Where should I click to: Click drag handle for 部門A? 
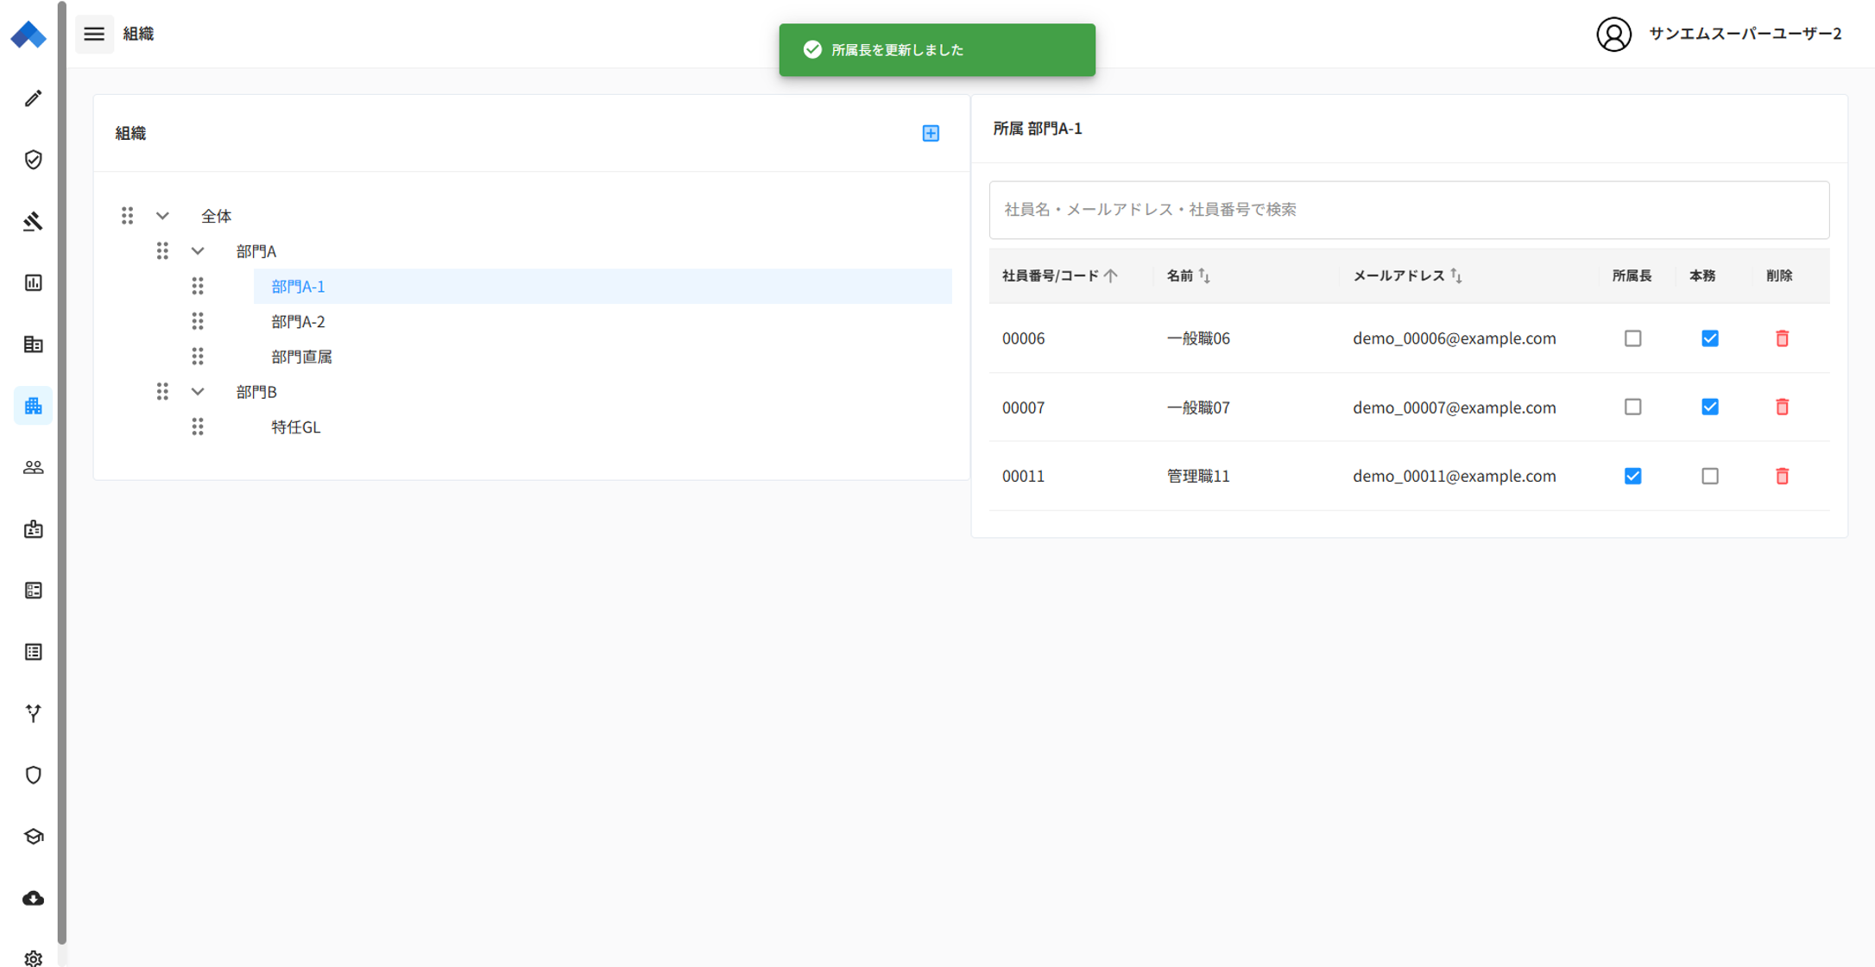[162, 250]
